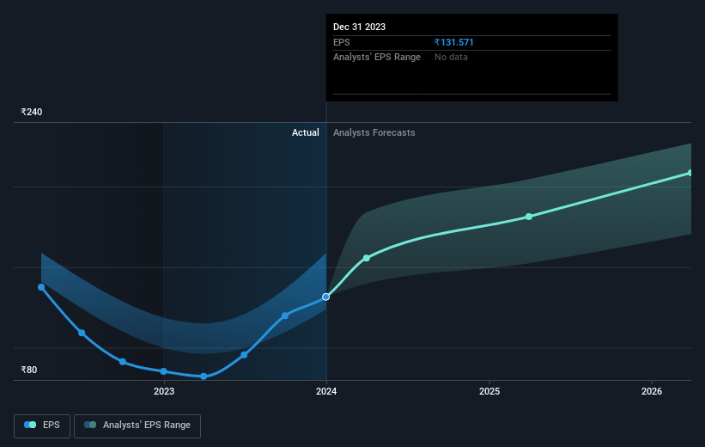Click the '₹240' y-axis label
The height and width of the screenshot is (447, 705).
pos(32,112)
